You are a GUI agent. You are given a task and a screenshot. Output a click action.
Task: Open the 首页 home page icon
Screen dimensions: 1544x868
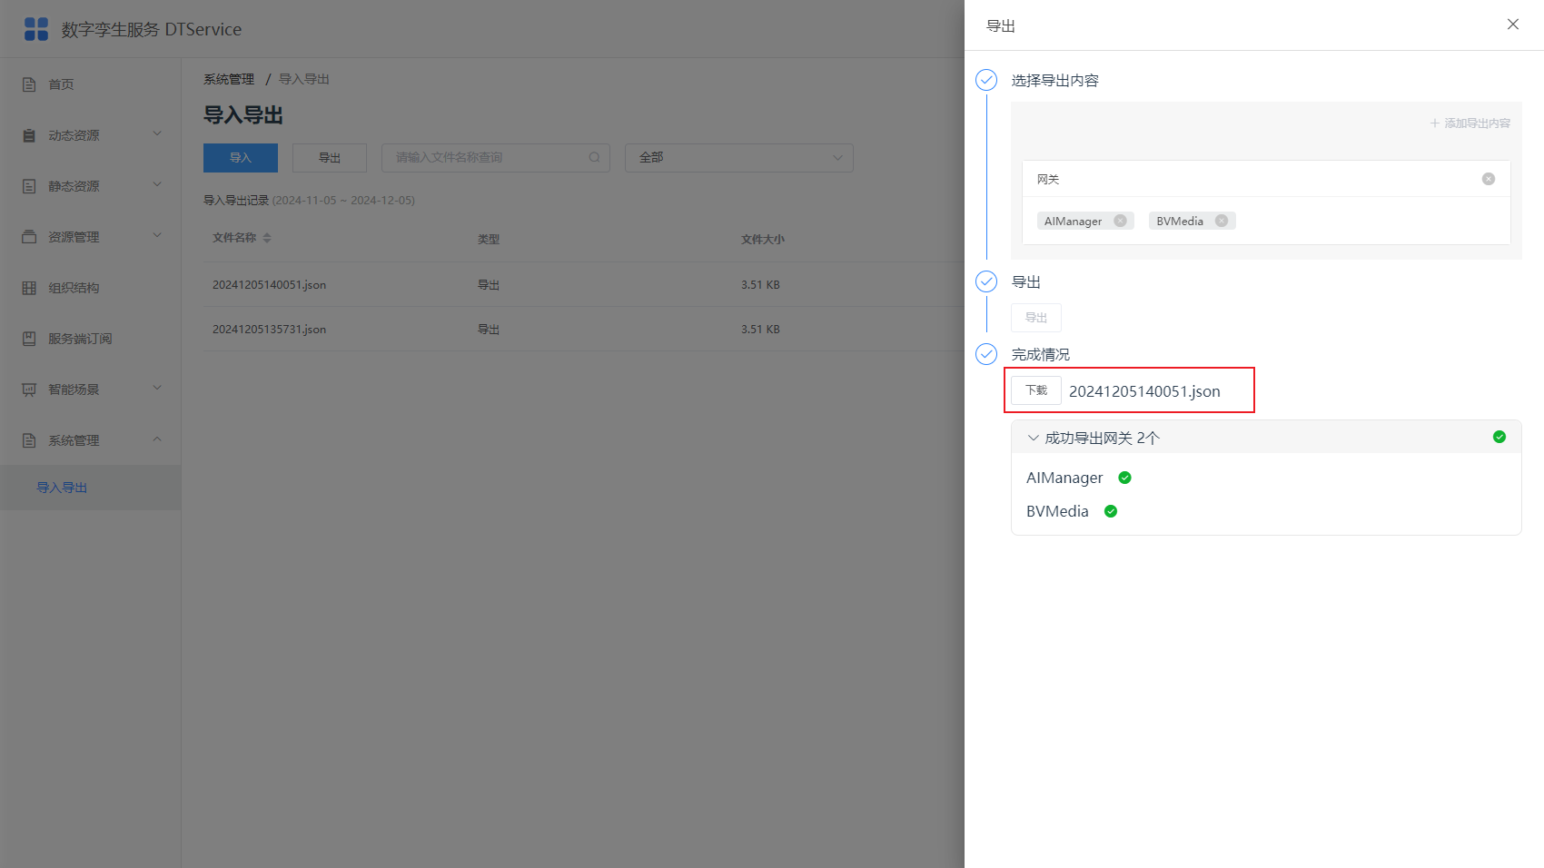[29, 84]
